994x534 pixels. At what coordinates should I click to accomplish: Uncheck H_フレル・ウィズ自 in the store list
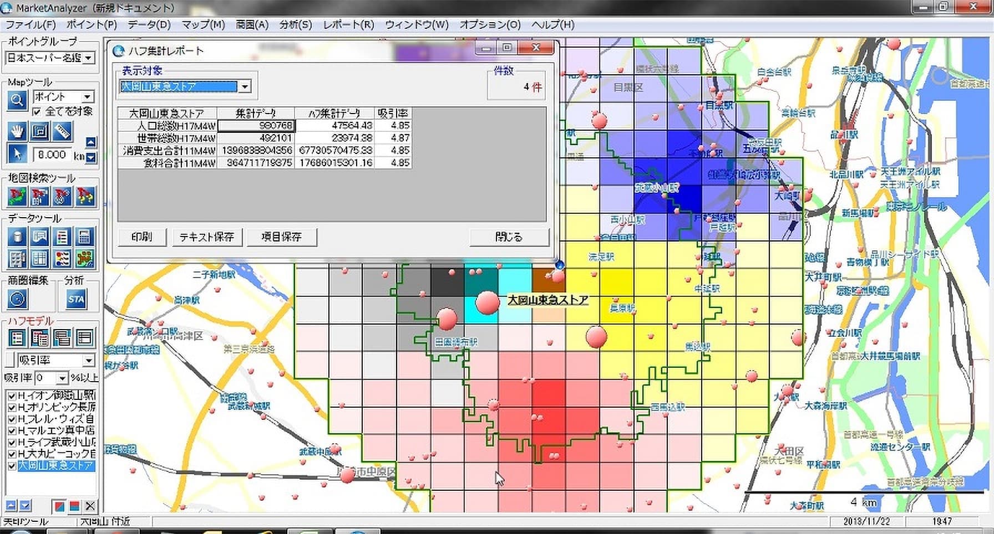(12, 419)
